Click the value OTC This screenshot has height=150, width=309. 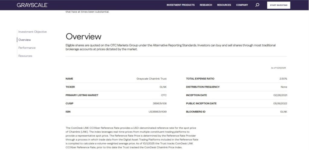coord(164,95)
